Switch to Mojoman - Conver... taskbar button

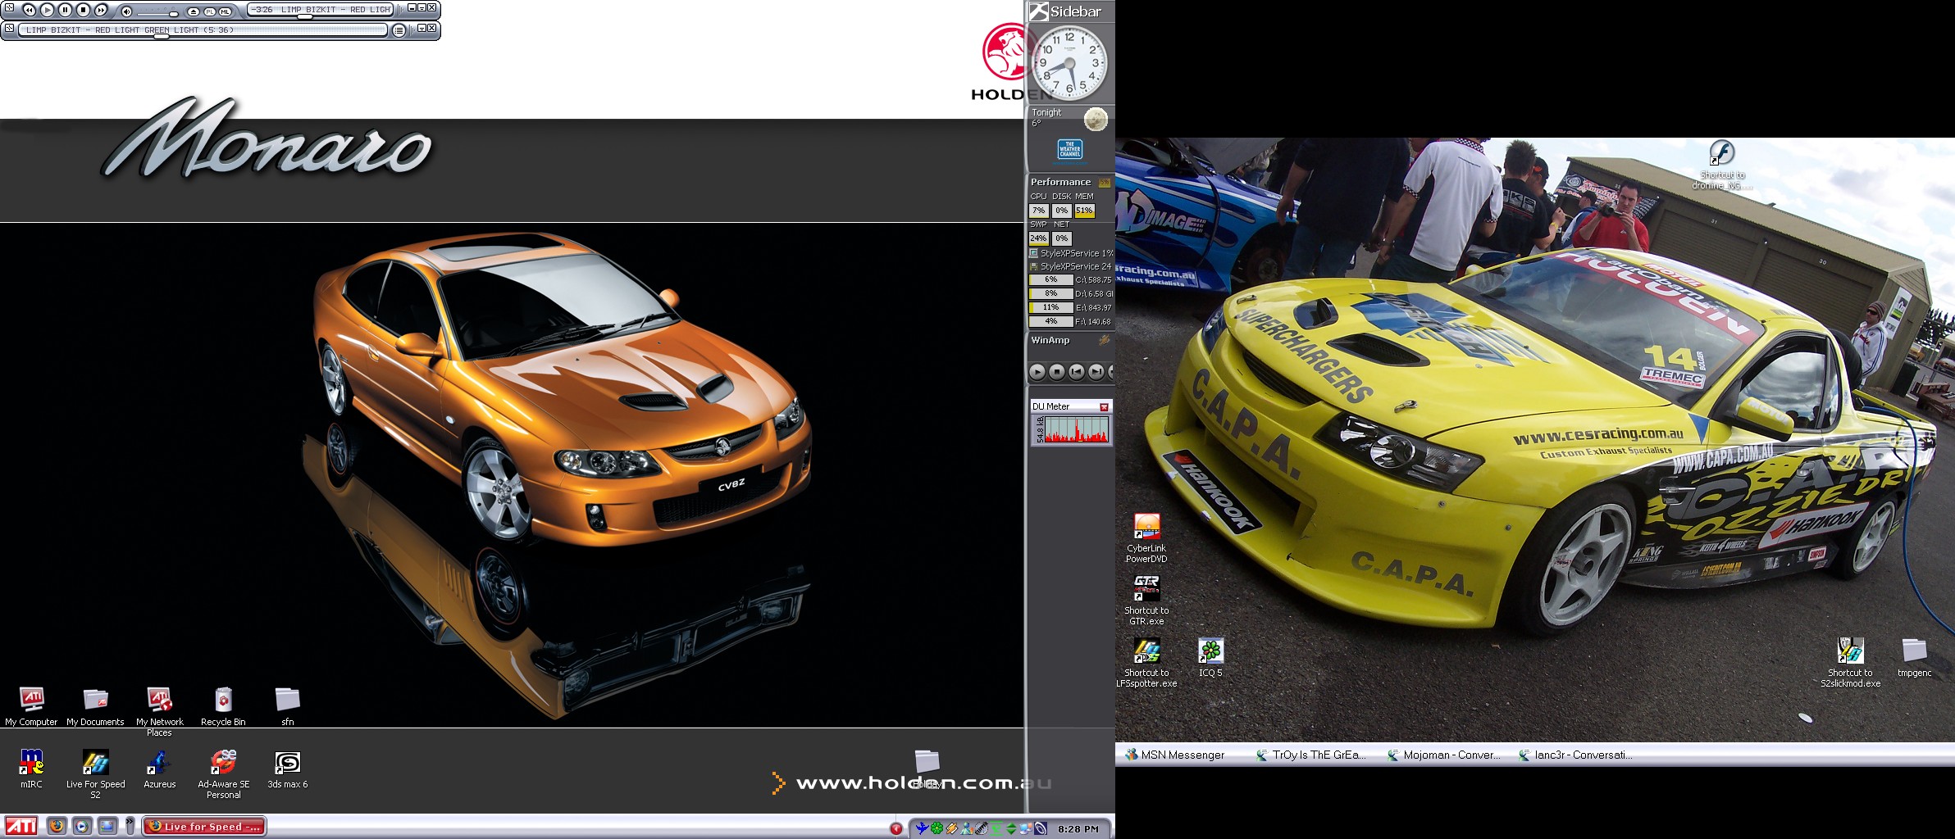pos(1443,755)
